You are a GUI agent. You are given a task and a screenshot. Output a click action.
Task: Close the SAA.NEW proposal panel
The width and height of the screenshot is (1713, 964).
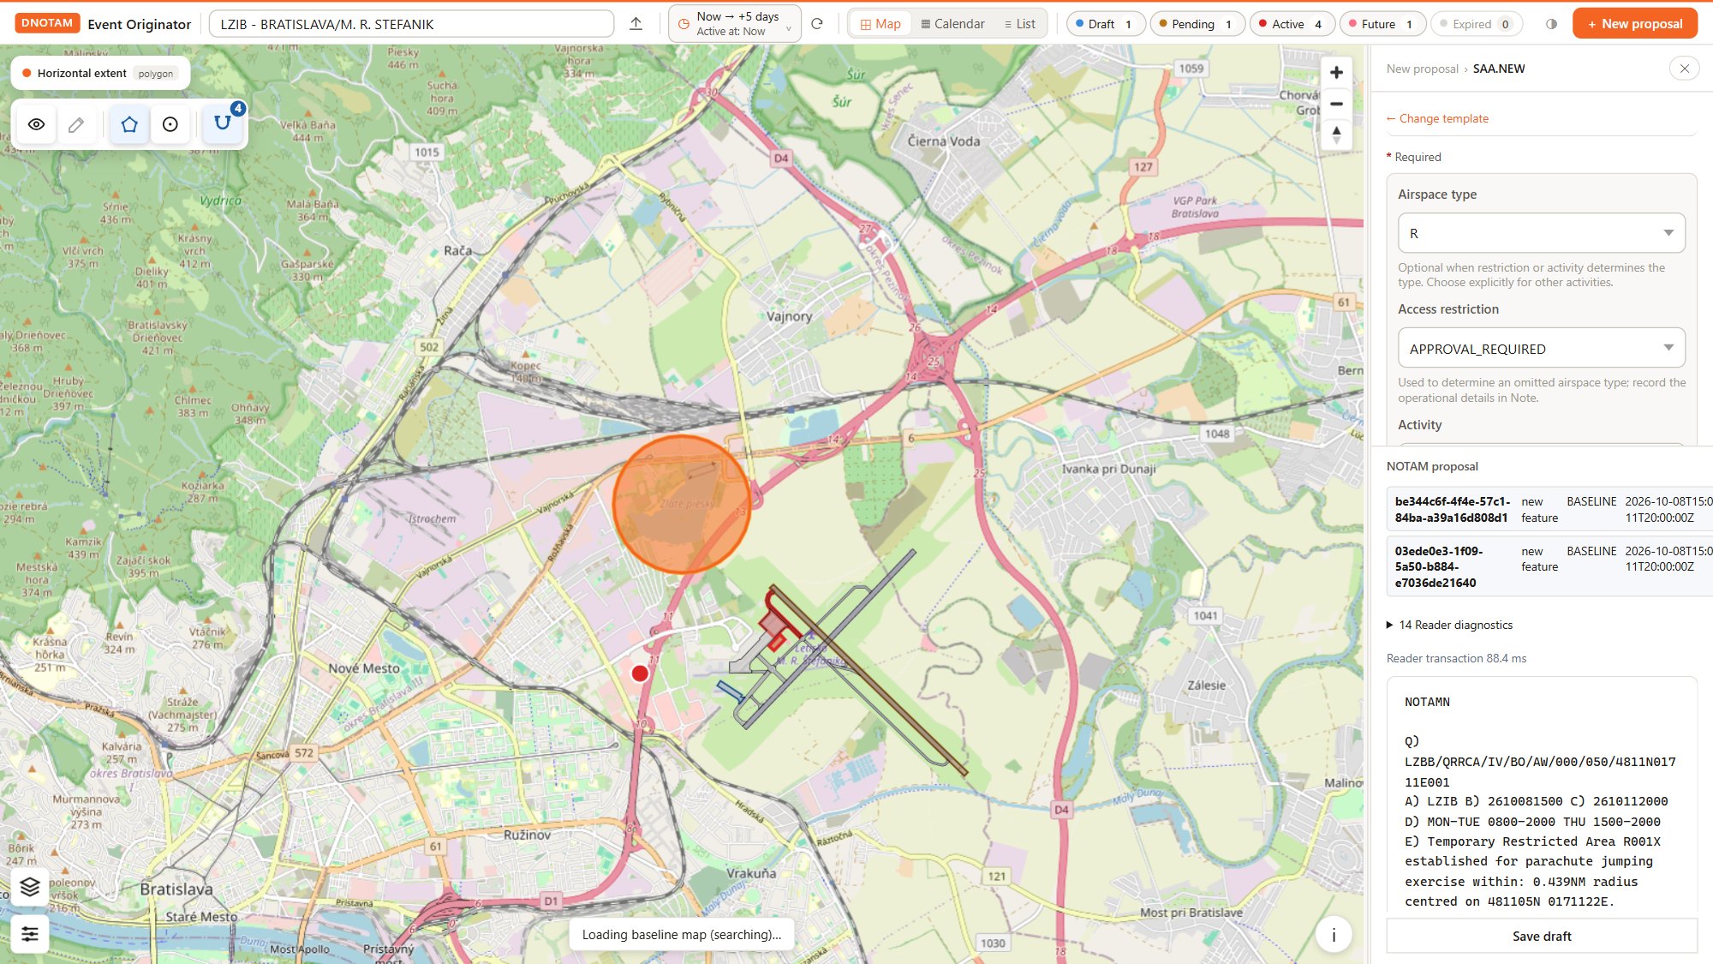click(x=1684, y=69)
